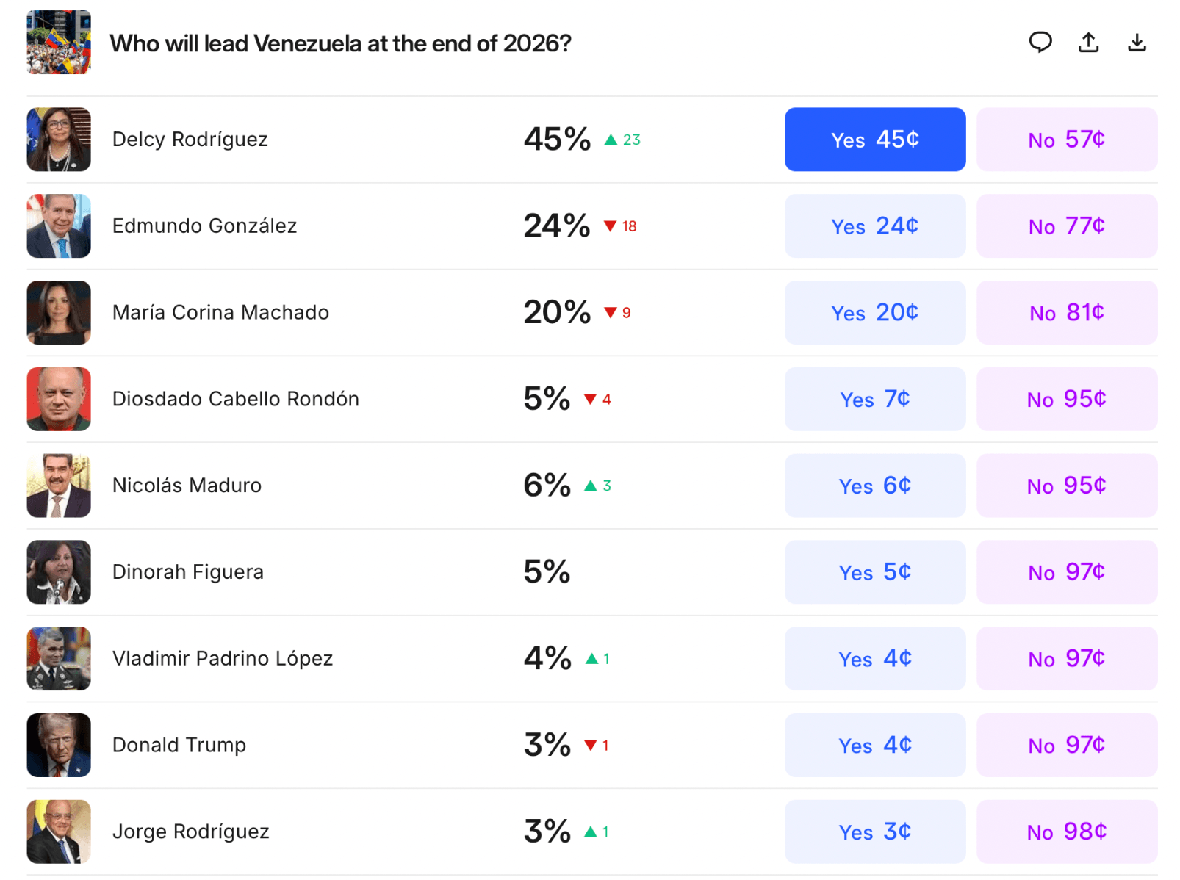Select María Corina Machado's photo
This screenshot has height=880, width=1180.
click(x=59, y=312)
